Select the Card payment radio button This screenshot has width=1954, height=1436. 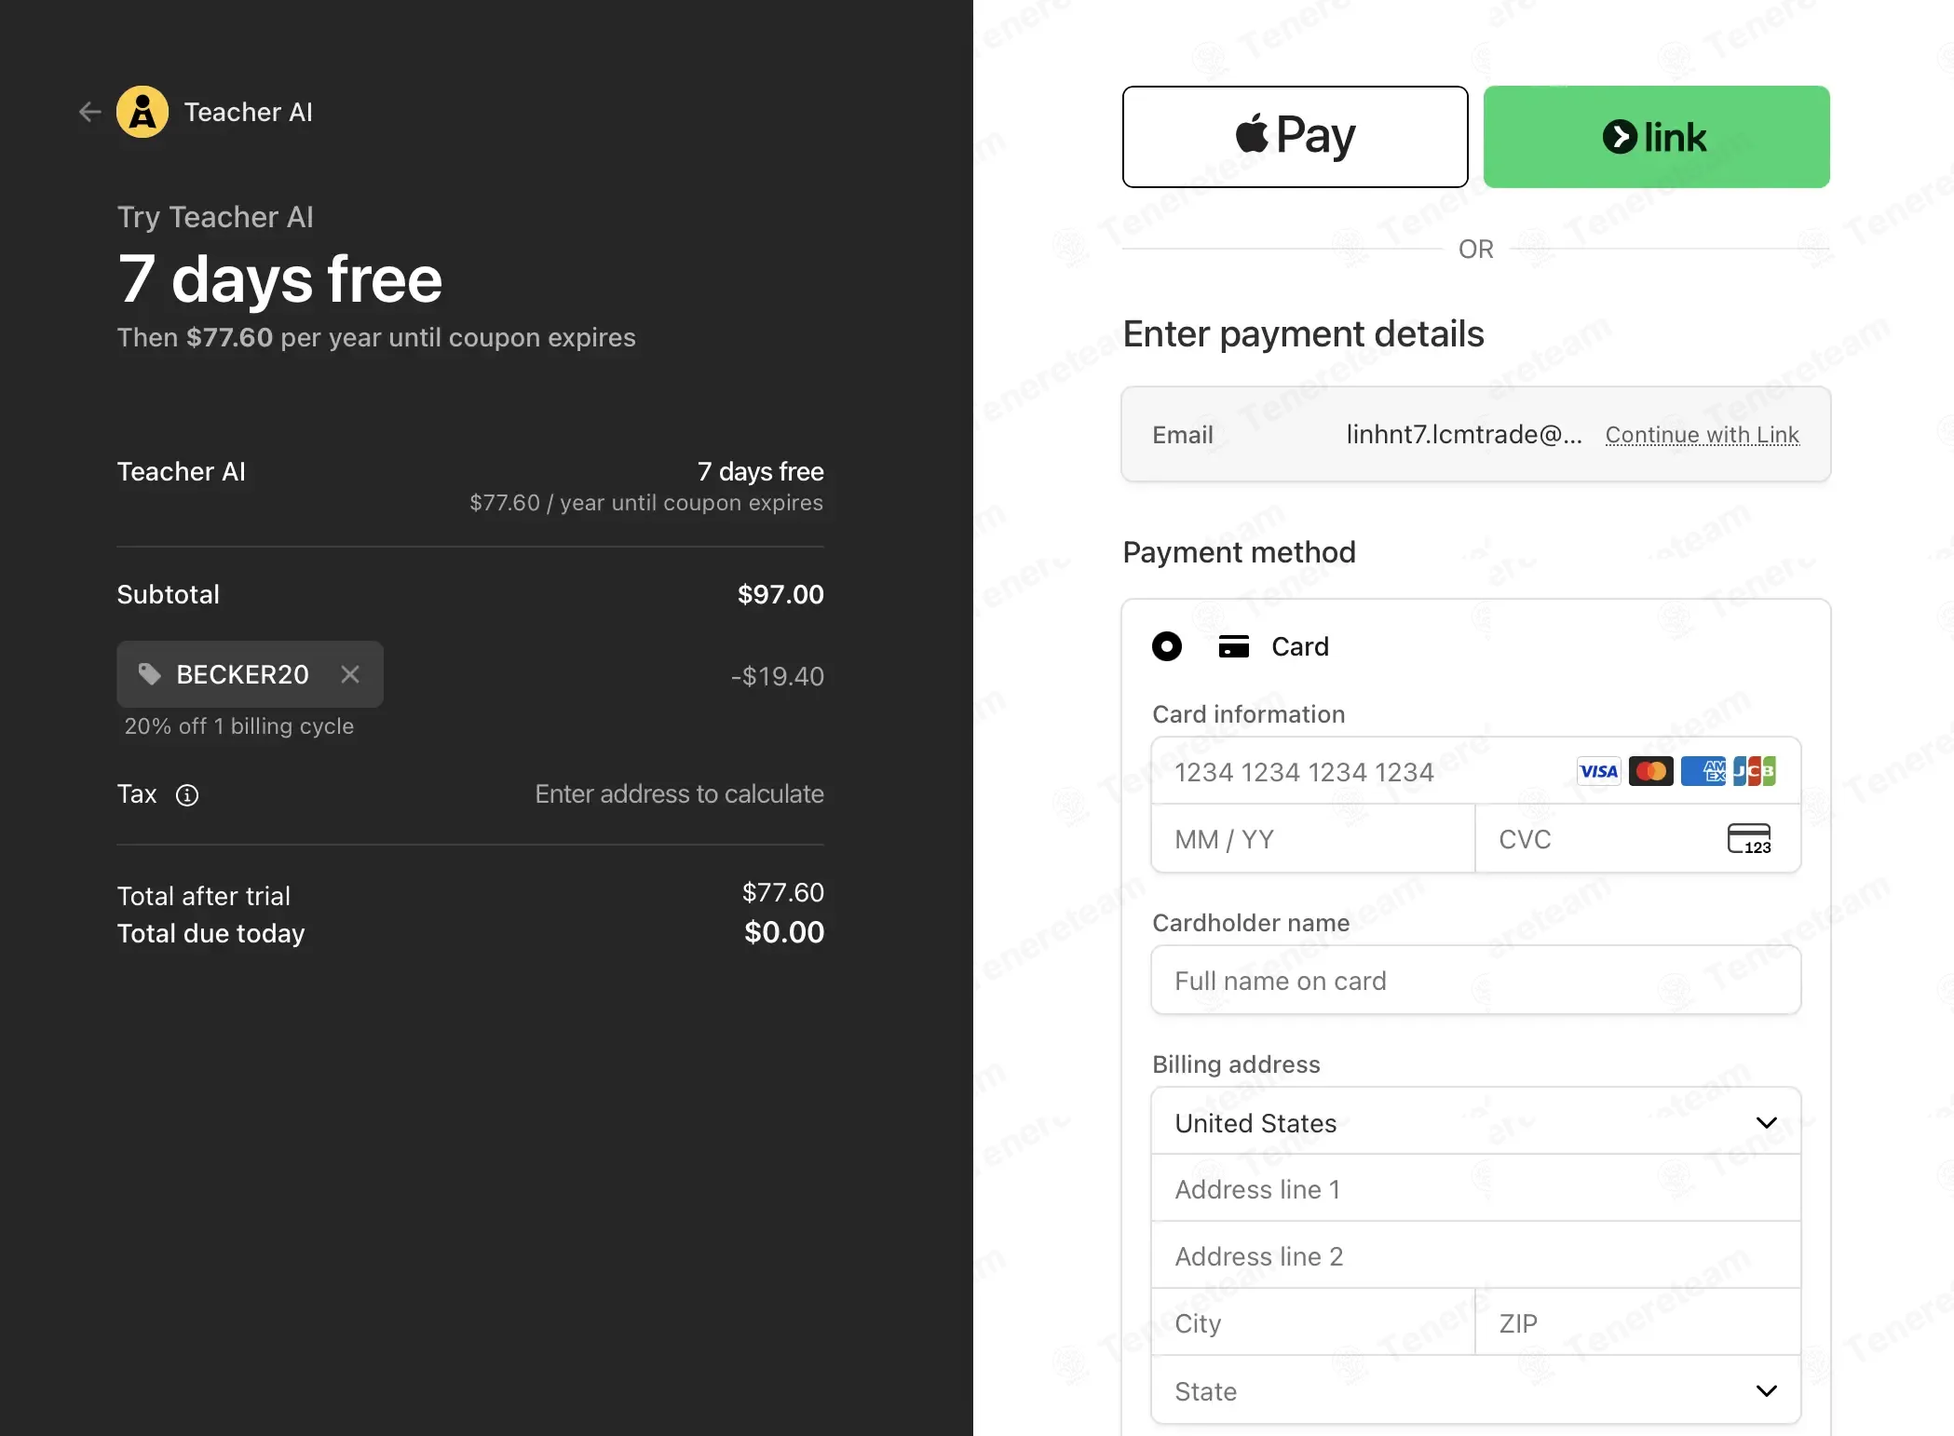point(1167,646)
